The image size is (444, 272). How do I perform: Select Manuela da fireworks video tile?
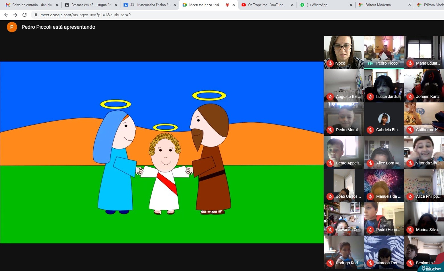click(x=384, y=185)
